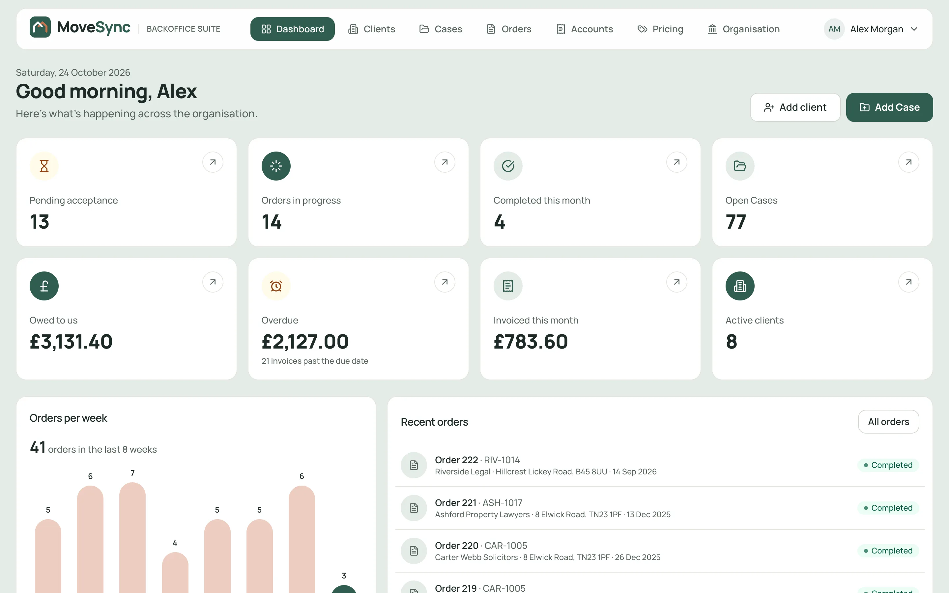
Task: Click the chart bar labeled 7
Action: 132,537
